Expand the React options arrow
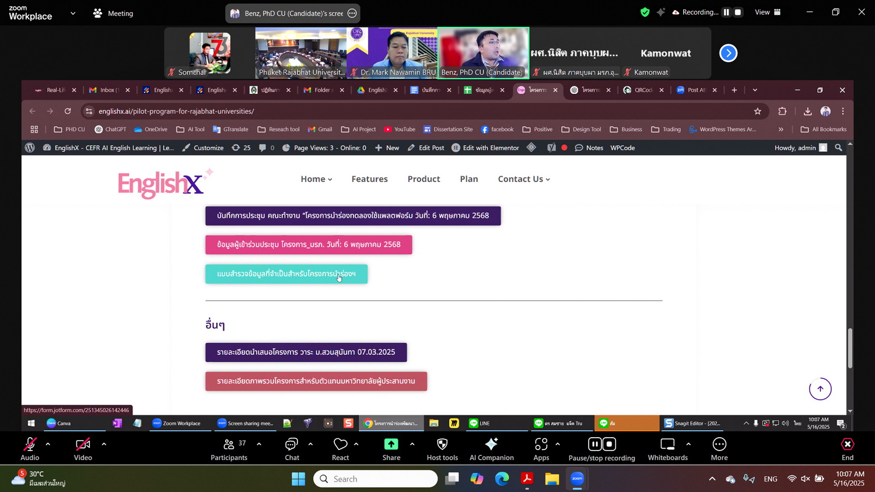Screen dimensions: 875x492 click(x=356, y=444)
